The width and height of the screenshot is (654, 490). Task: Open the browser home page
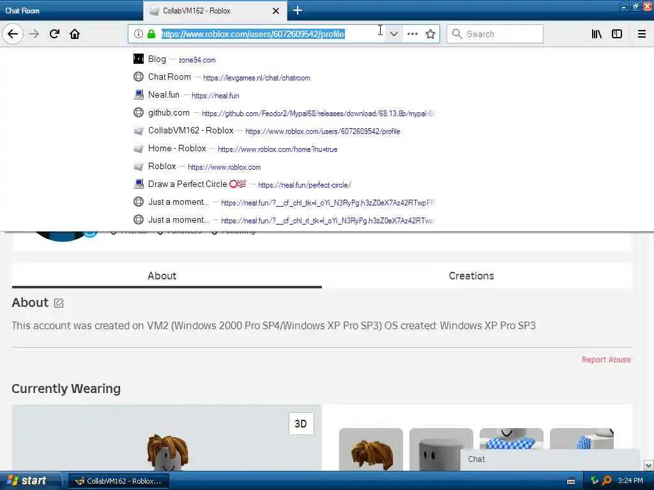coord(75,34)
